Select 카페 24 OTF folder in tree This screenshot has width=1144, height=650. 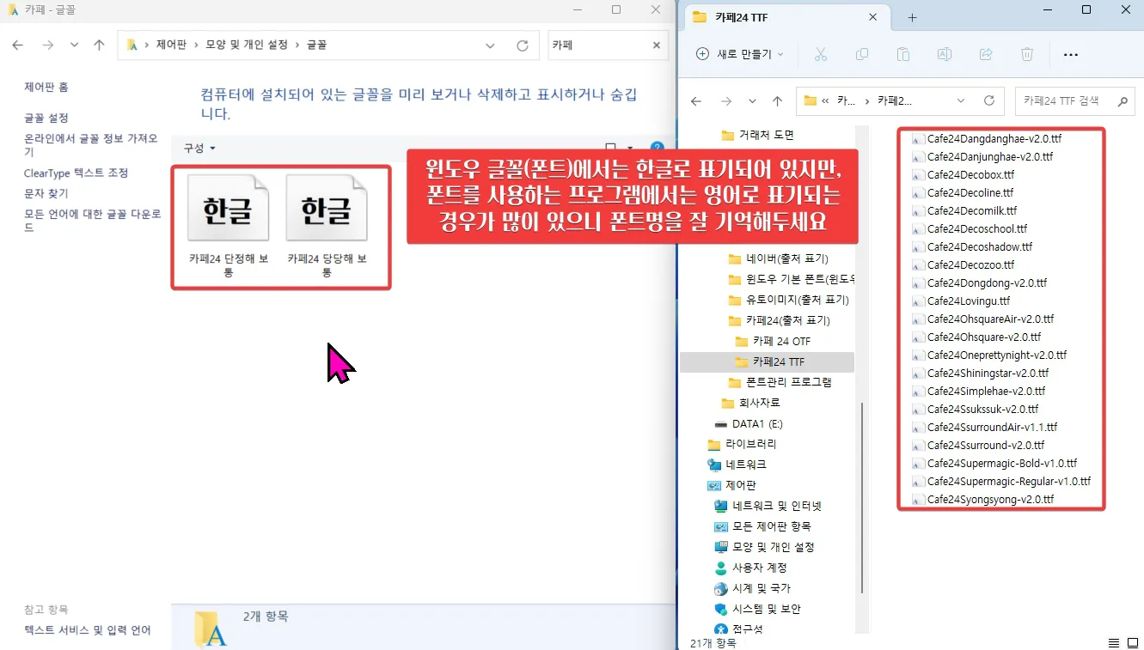[772, 341]
